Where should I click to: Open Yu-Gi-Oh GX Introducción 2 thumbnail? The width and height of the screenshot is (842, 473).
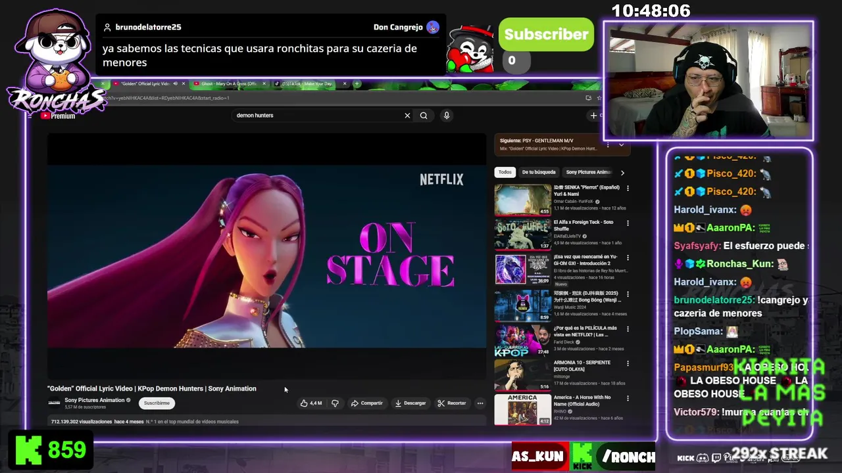pyautogui.click(x=523, y=270)
